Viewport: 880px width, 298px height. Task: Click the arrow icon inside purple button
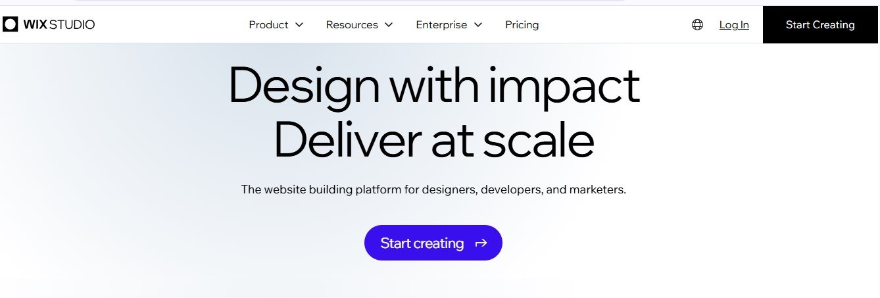click(x=481, y=243)
